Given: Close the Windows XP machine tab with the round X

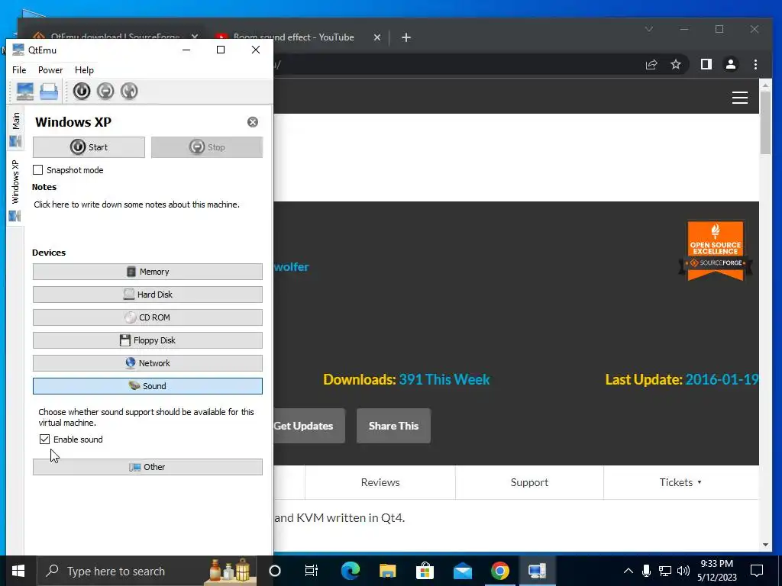Looking at the screenshot, I should [253, 122].
